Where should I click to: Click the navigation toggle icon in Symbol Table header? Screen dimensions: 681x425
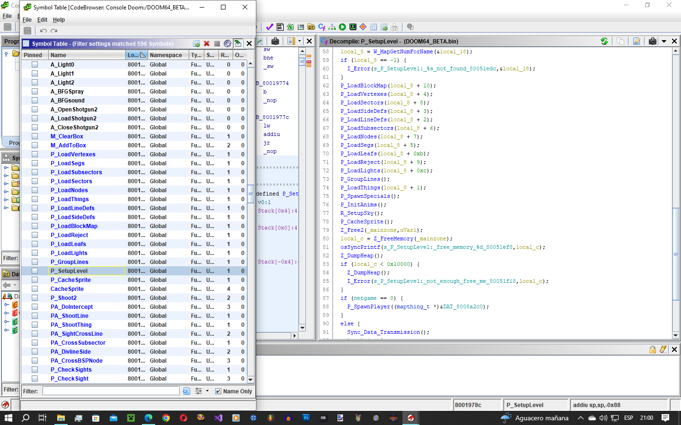pos(238,43)
